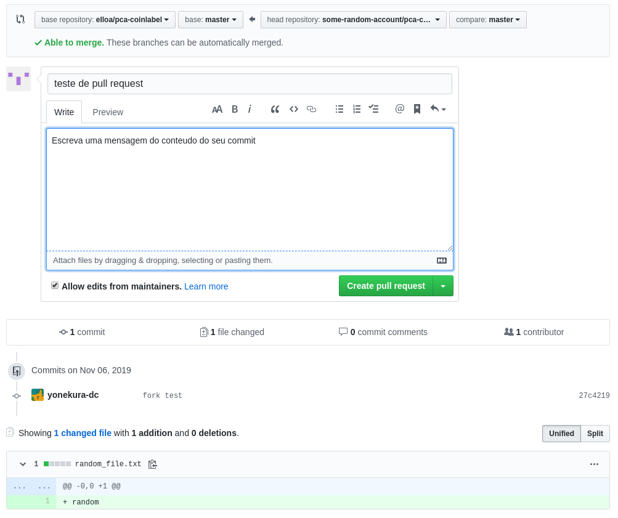Select the Unified diff view
This screenshot has height=518, width=618.
coord(561,434)
